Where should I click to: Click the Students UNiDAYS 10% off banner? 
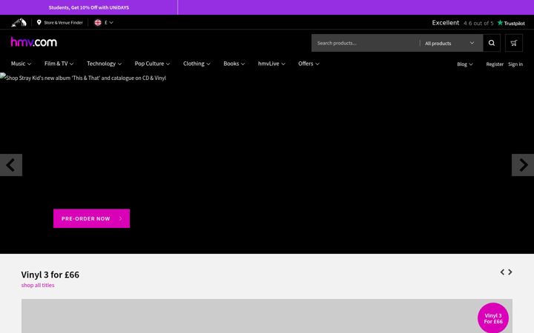[x=88, y=7]
